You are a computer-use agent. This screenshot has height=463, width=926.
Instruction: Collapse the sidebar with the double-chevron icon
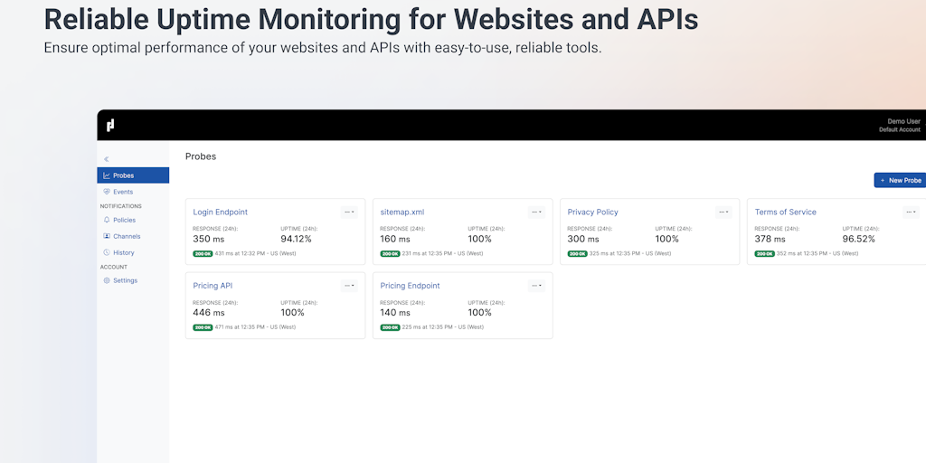point(107,159)
